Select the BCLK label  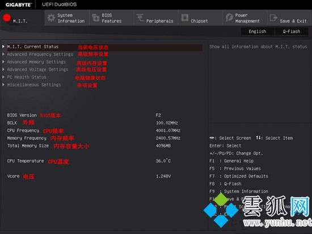12,123
